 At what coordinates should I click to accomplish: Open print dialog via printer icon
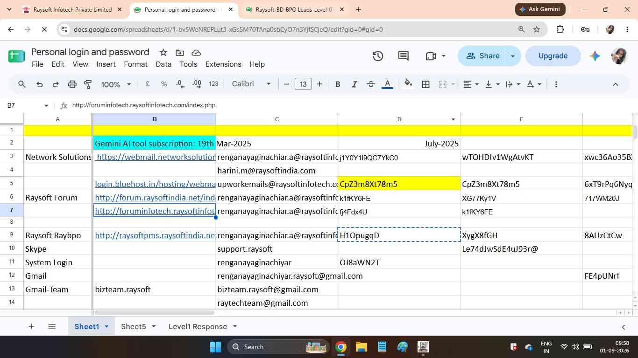pyautogui.click(x=72, y=84)
